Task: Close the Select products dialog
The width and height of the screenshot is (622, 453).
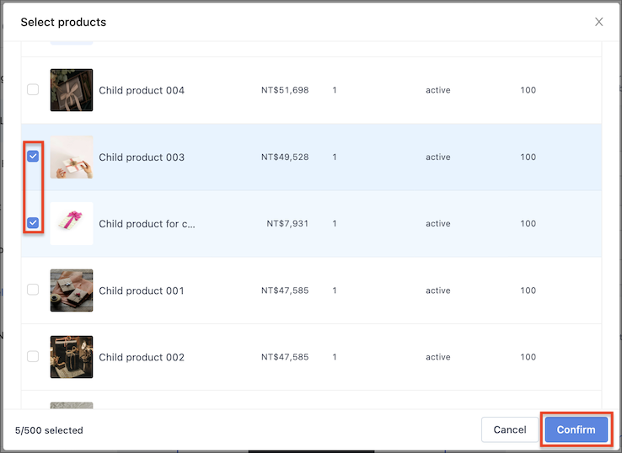Action: pyautogui.click(x=598, y=22)
